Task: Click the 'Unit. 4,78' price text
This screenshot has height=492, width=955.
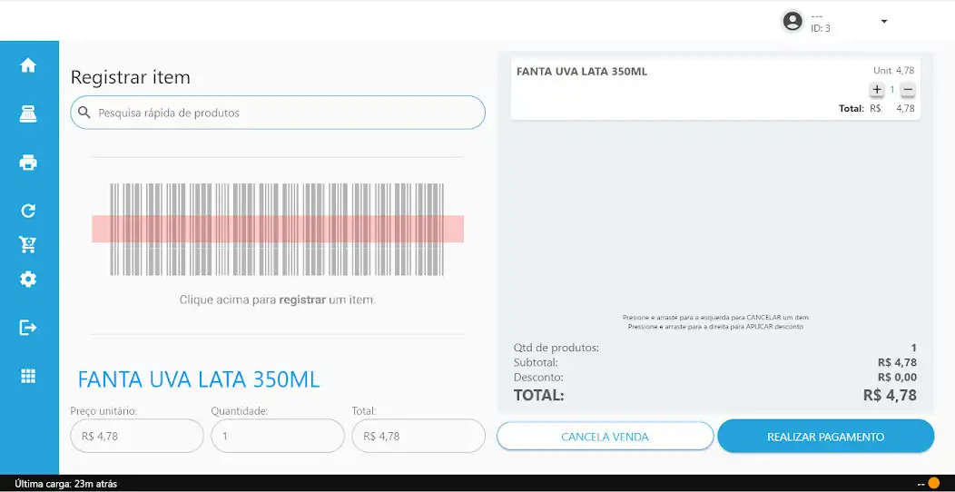Action: [x=894, y=71]
